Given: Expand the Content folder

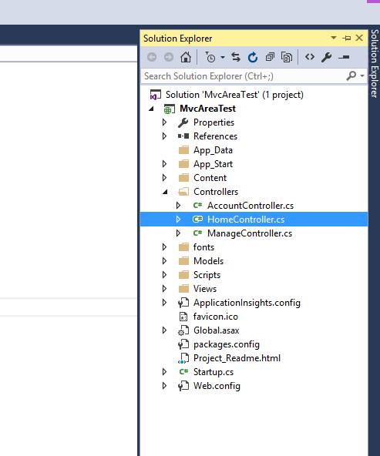Looking at the screenshot, I should coord(164,178).
